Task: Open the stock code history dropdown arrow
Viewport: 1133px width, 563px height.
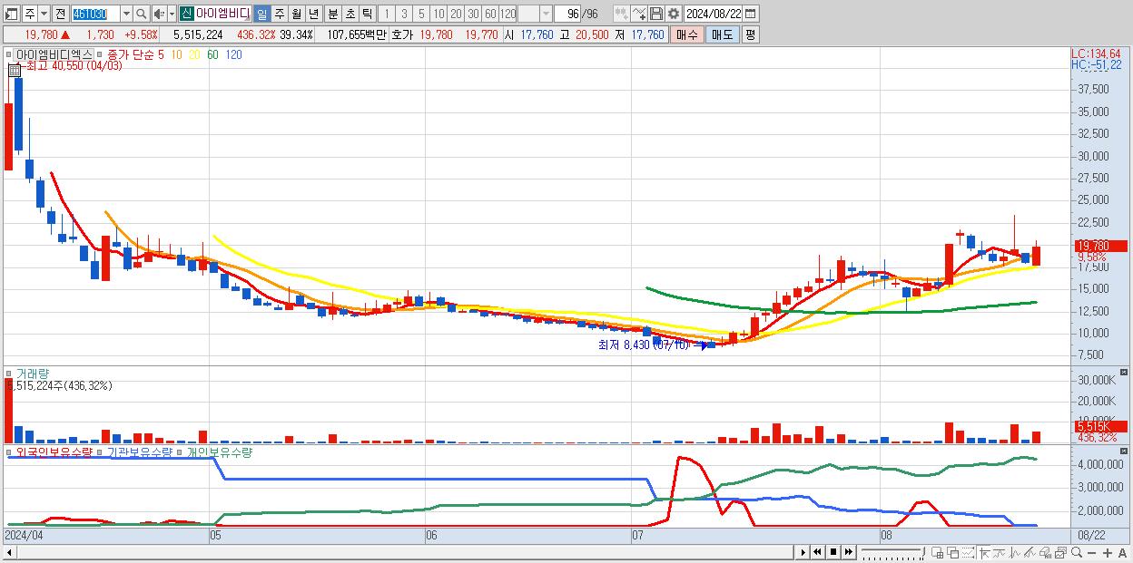Action: click(x=126, y=14)
